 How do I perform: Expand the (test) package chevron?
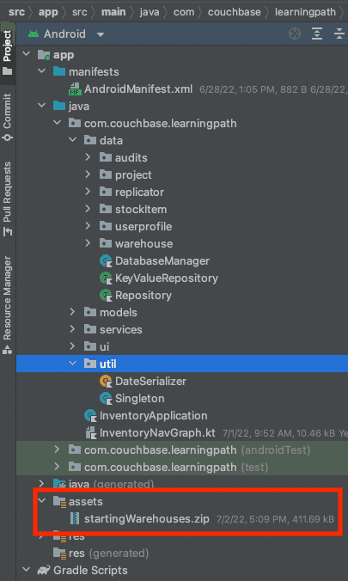click(x=57, y=467)
